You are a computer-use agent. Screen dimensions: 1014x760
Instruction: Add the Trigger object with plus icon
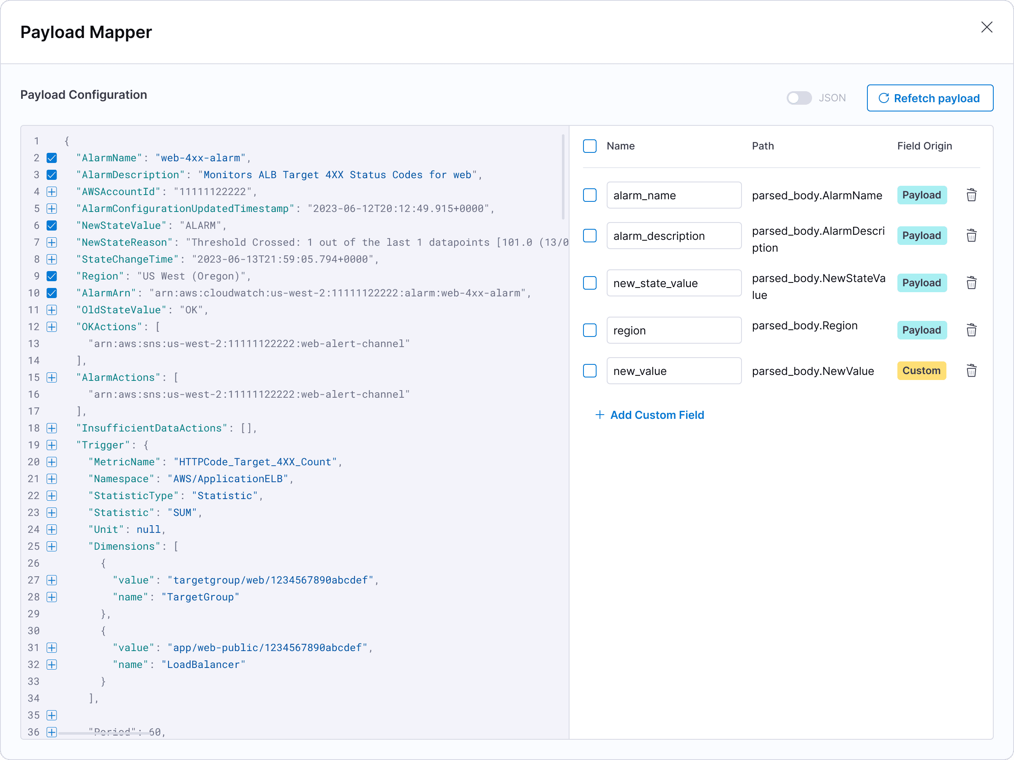pos(52,445)
